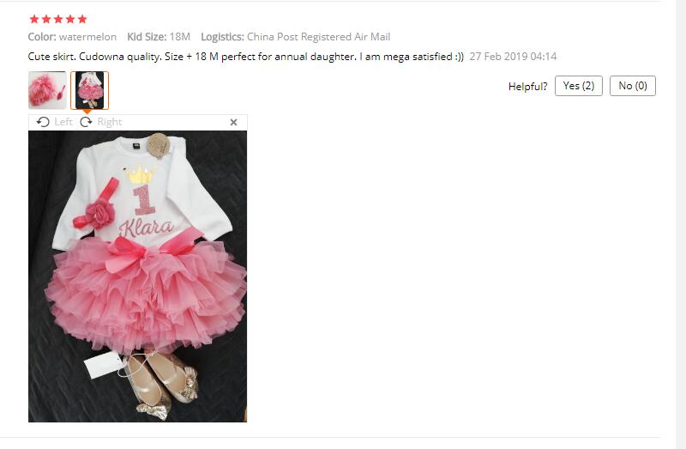Vote No (0) on review helpfulness
Image resolution: width=686 pixels, height=449 pixels.
coord(633,86)
